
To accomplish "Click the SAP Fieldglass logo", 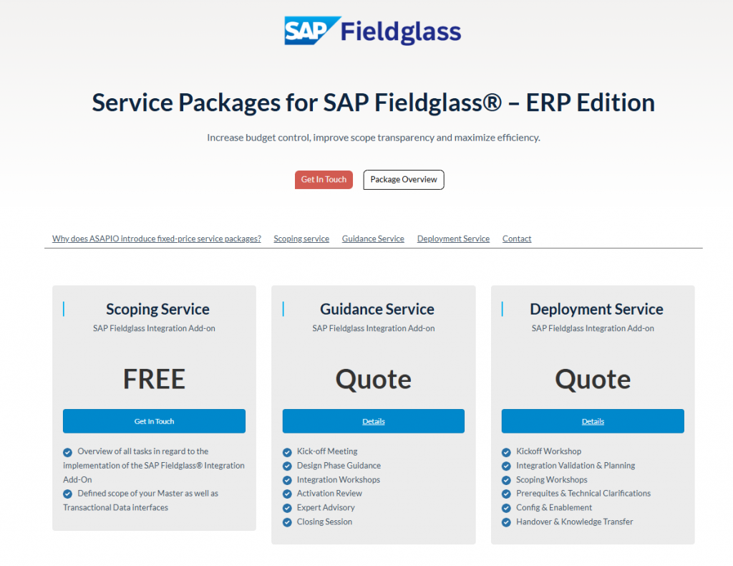I will coord(372,31).
